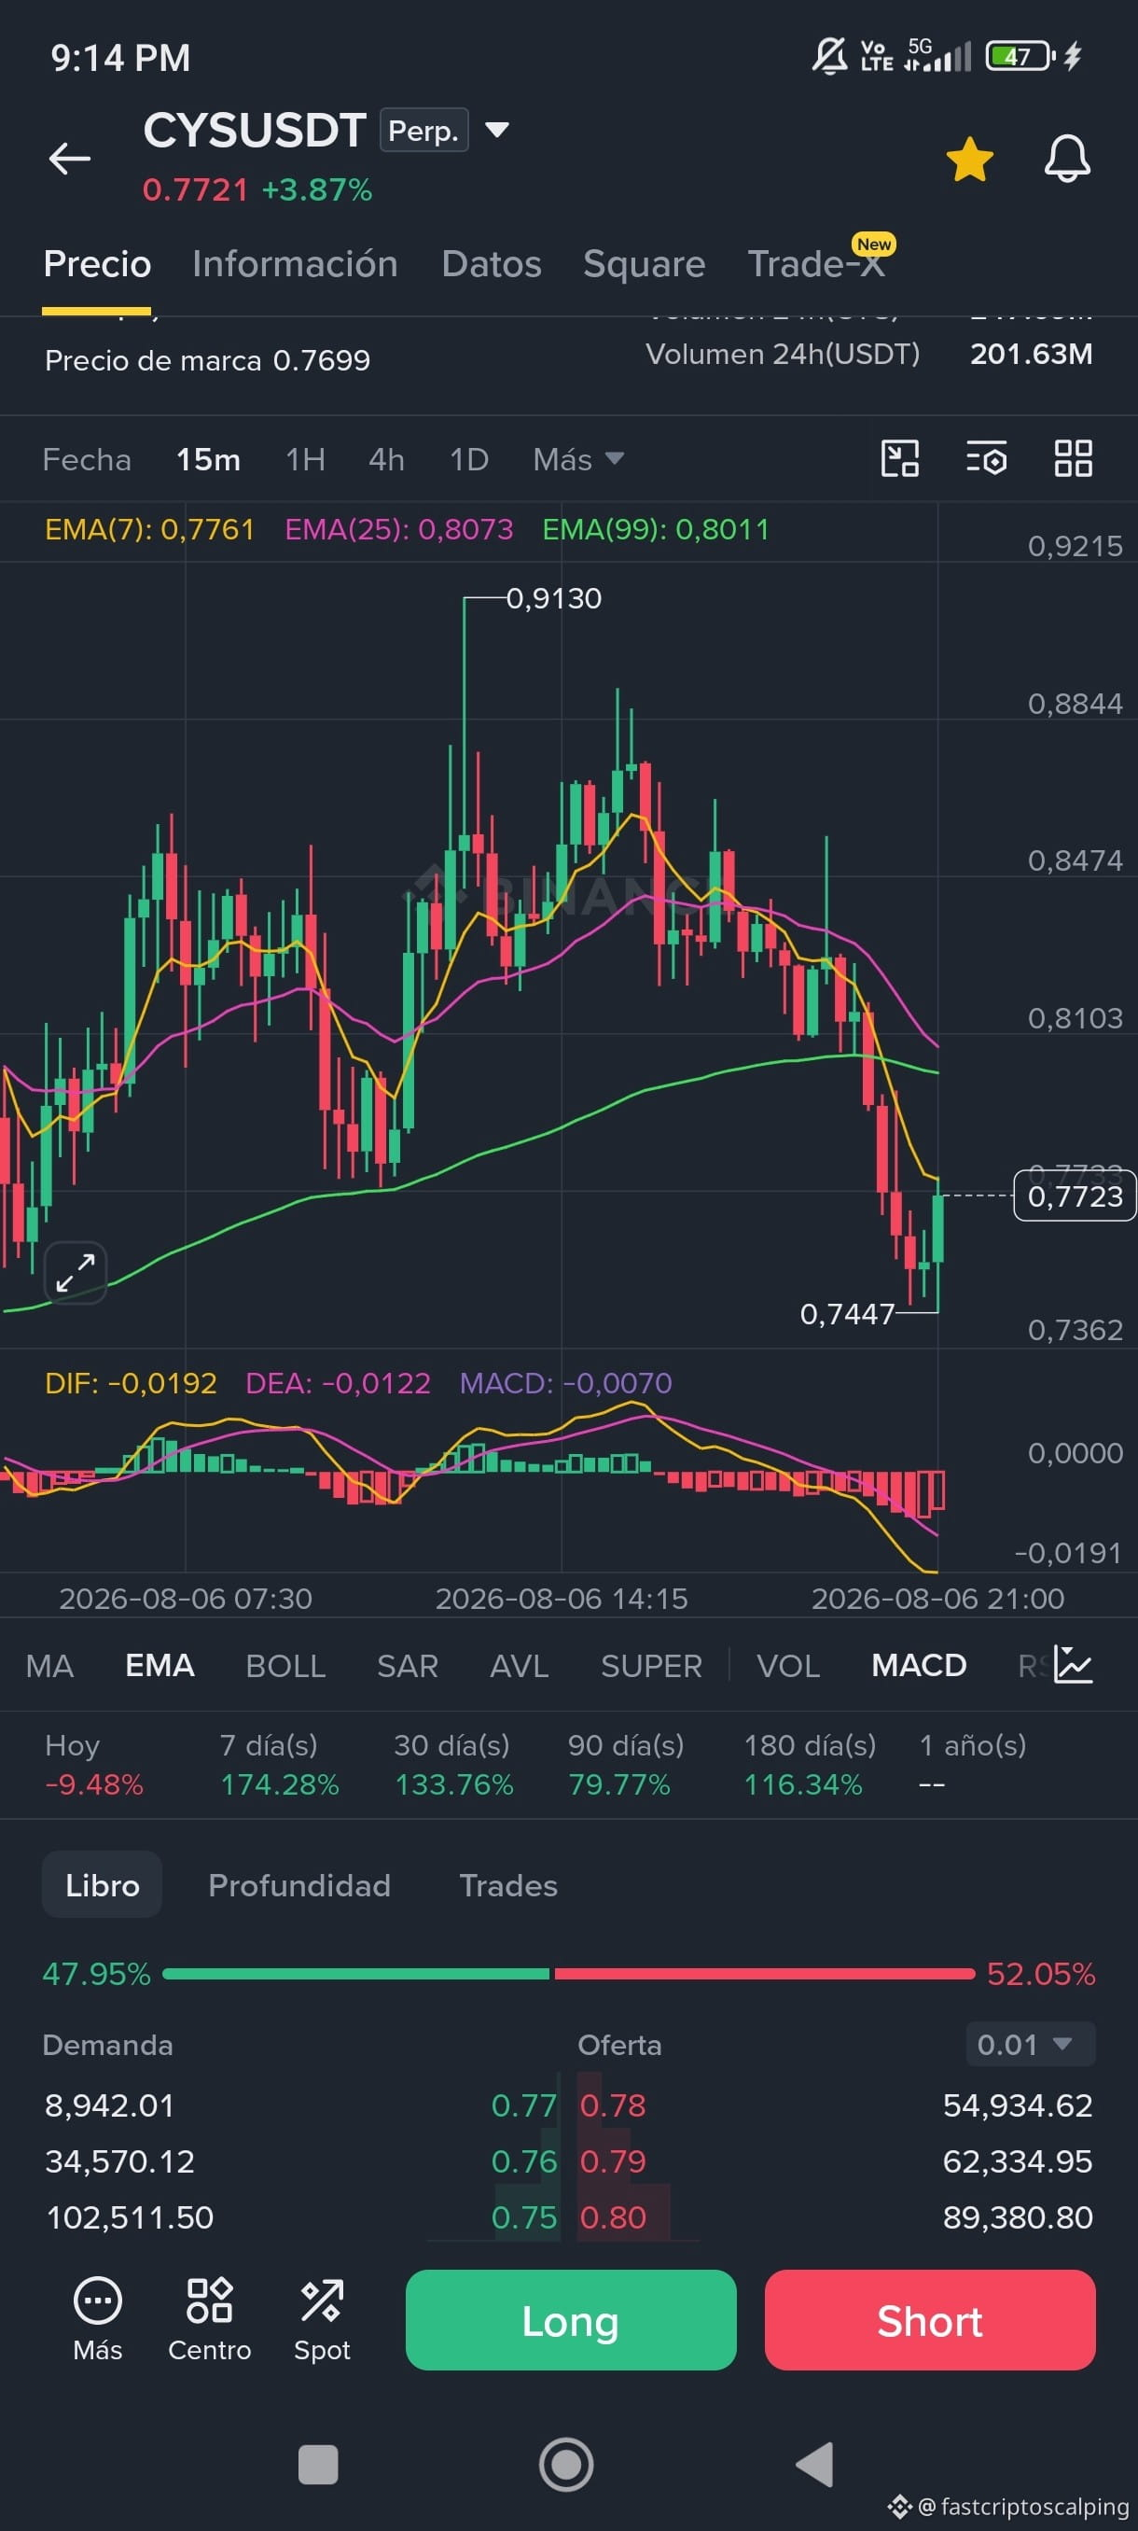Viewport: 1138px width, 2531px height.
Task: Switch to the Trades tab
Action: point(508,1885)
